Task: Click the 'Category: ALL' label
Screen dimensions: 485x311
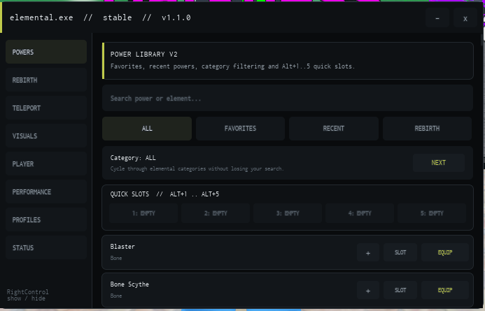Action: coord(133,158)
